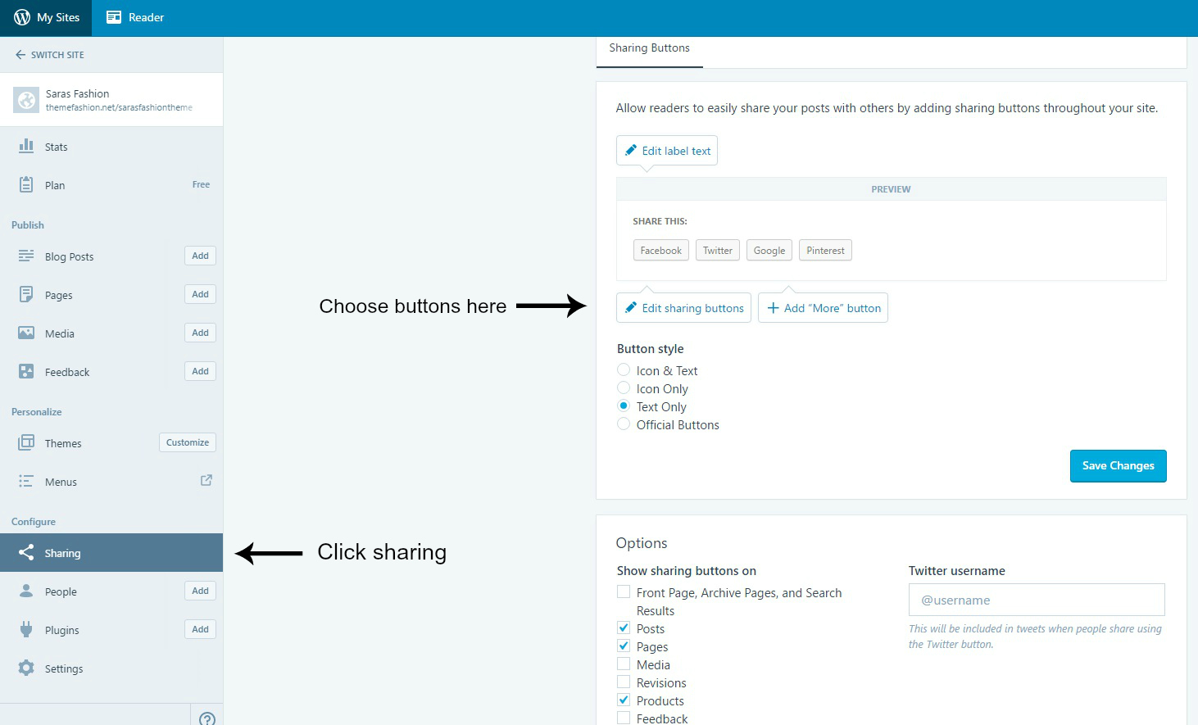Click the WordPress logo in My Sites
Image resolution: width=1198 pixels, height=725 pixels.
(x=22, y=17)
